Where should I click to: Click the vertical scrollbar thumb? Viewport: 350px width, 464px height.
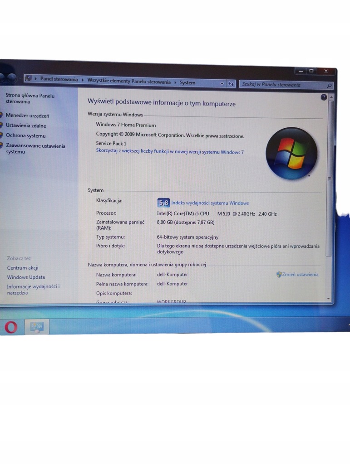(x=330, y=179)
